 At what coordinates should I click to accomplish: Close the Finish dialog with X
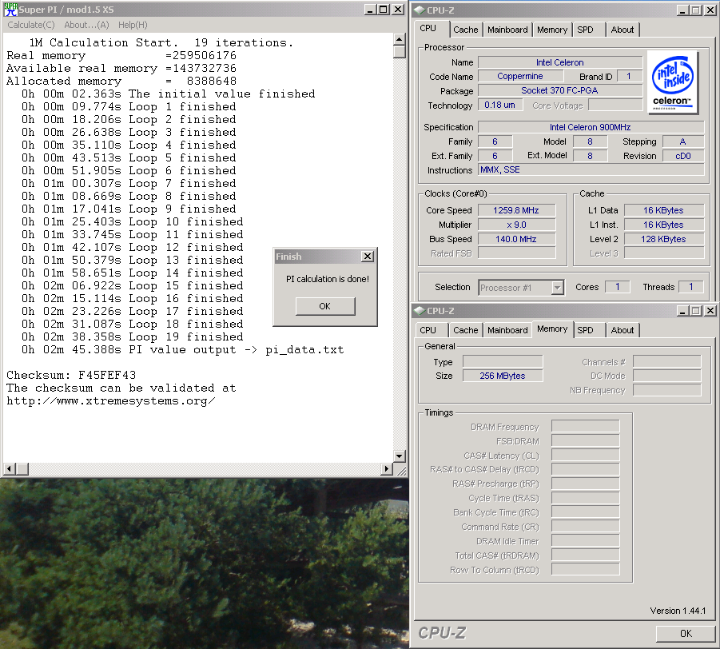(x=368, y=257)
